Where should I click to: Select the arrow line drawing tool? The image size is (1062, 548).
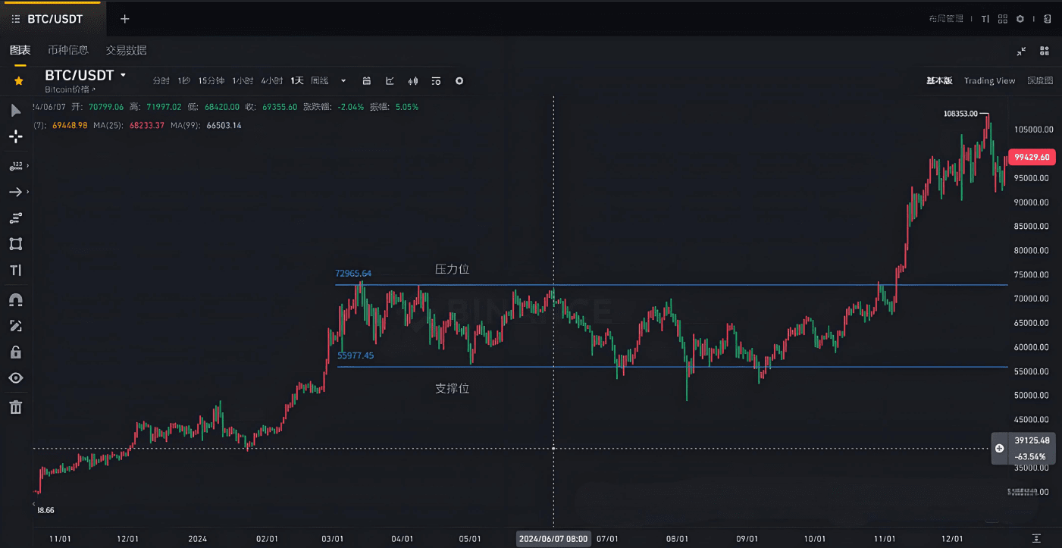tap(15, 193)
